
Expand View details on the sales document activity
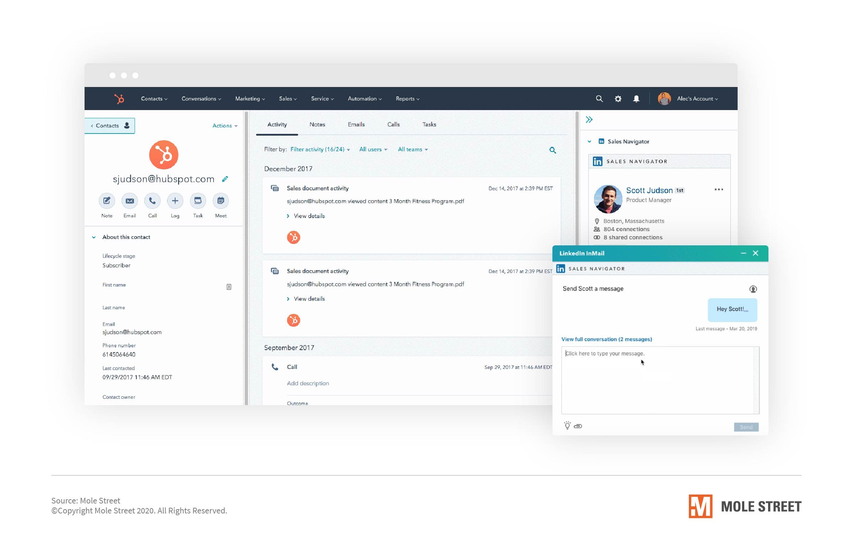pos(306,216)
